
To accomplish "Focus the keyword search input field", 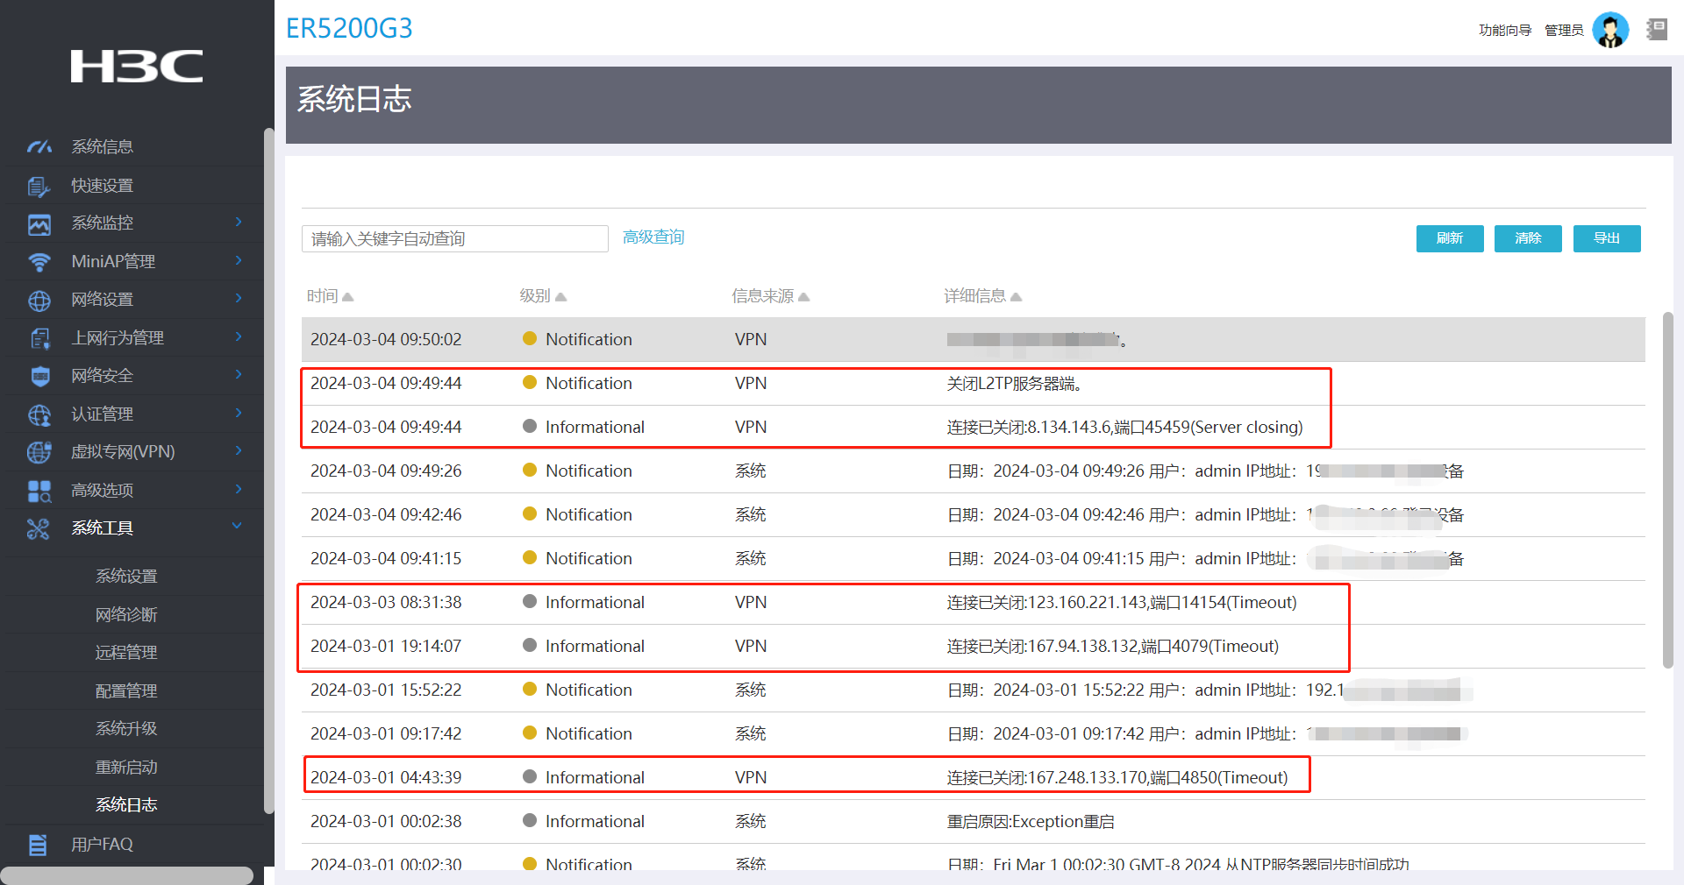I will pyautogui.click(x=455, y=238).
